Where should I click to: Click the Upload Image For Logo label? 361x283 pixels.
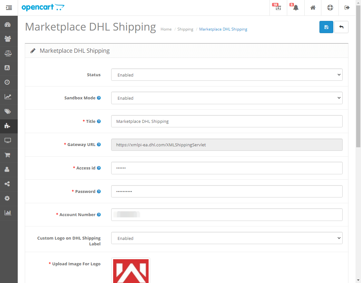[76, 264]
